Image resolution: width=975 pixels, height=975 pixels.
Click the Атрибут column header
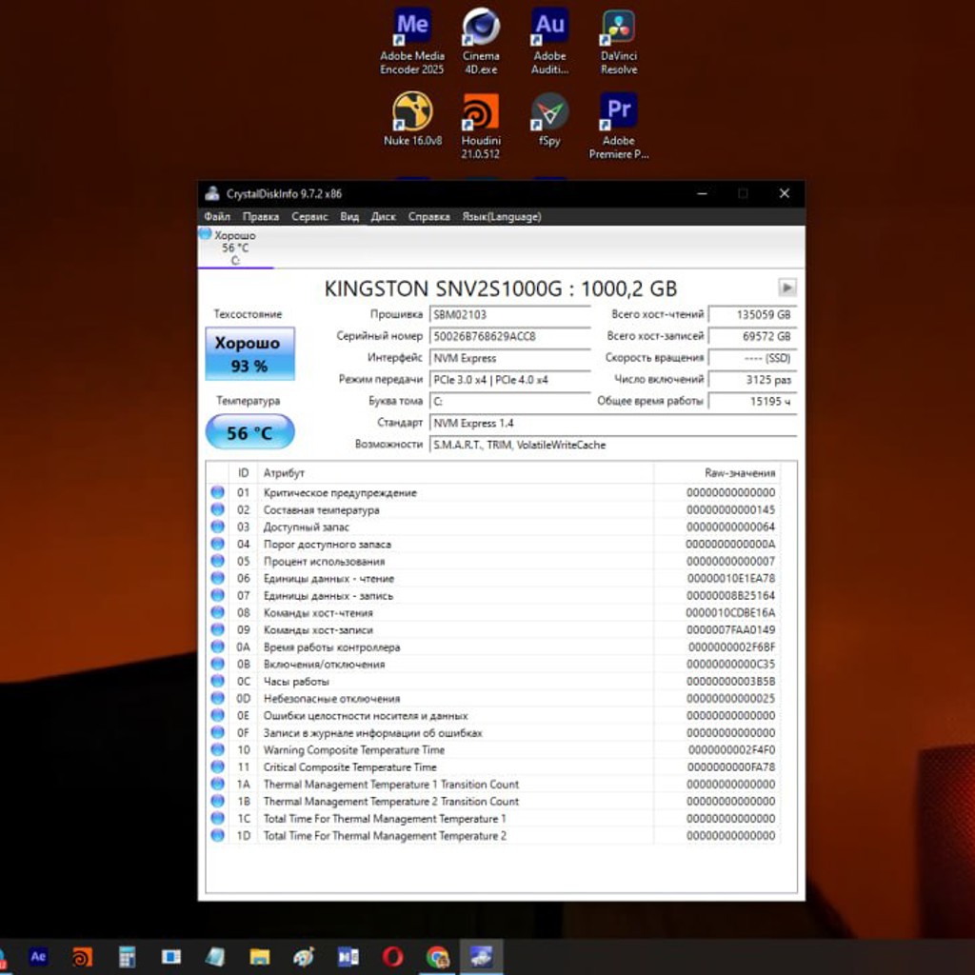coord(455,473)
